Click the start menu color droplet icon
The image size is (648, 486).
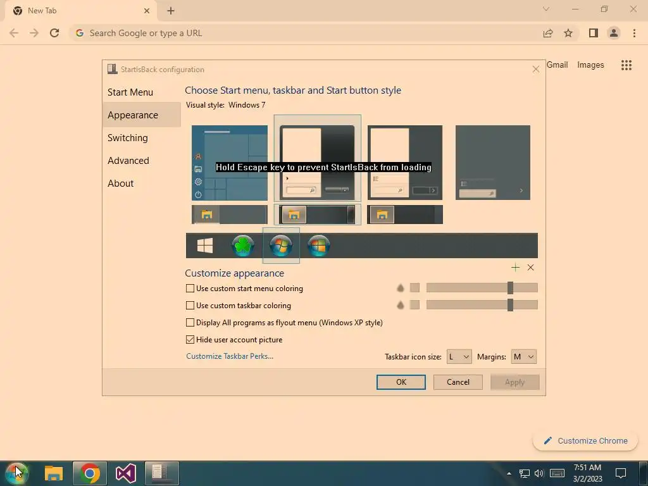click(x=400, y=288)
